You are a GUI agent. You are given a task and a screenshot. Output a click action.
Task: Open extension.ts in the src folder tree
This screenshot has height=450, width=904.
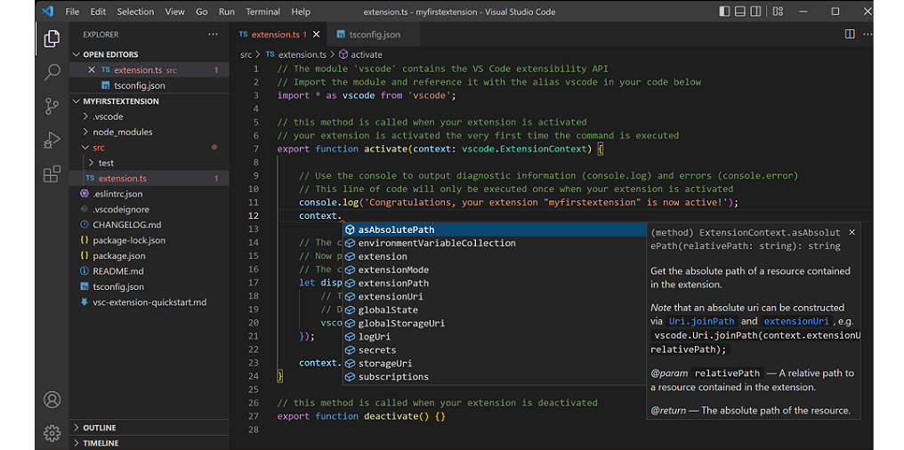click(x=149, y=179)
